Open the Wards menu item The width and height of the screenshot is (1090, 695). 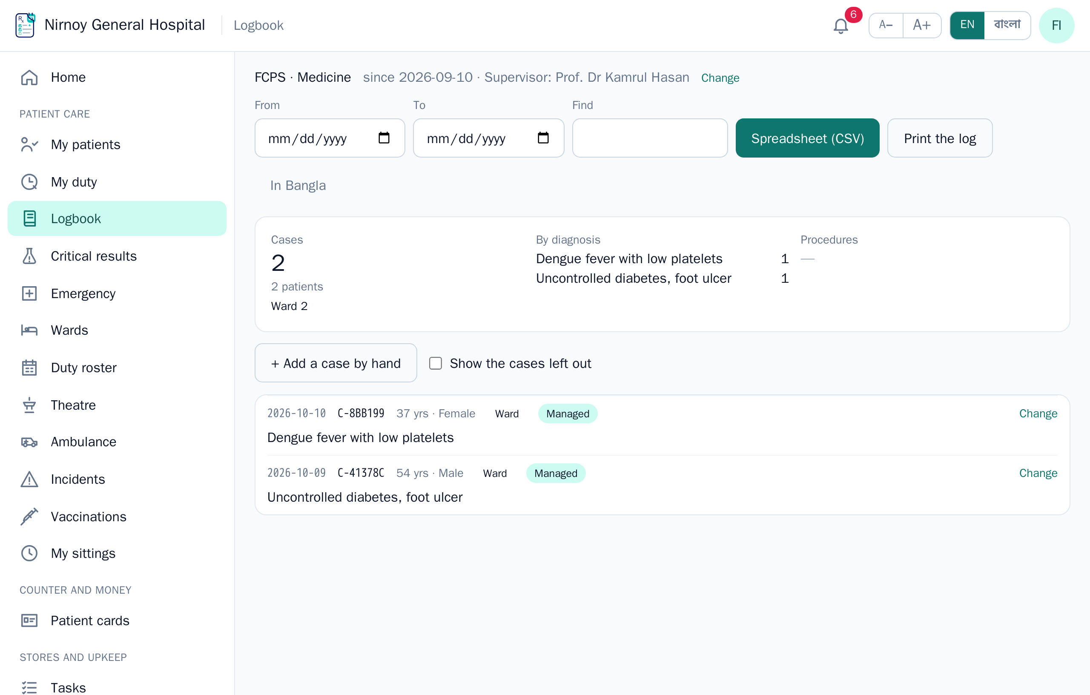click(x=117, y=330)
